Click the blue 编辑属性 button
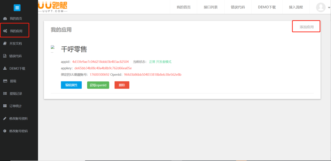The height and width of the screenshot is (161, 331). tap(71, 85)
